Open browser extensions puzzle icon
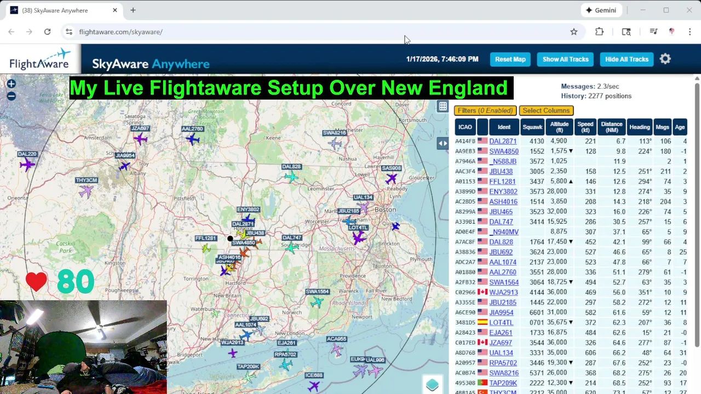The image size is (701, 394). pyautogui.click(x=599, y=32)
